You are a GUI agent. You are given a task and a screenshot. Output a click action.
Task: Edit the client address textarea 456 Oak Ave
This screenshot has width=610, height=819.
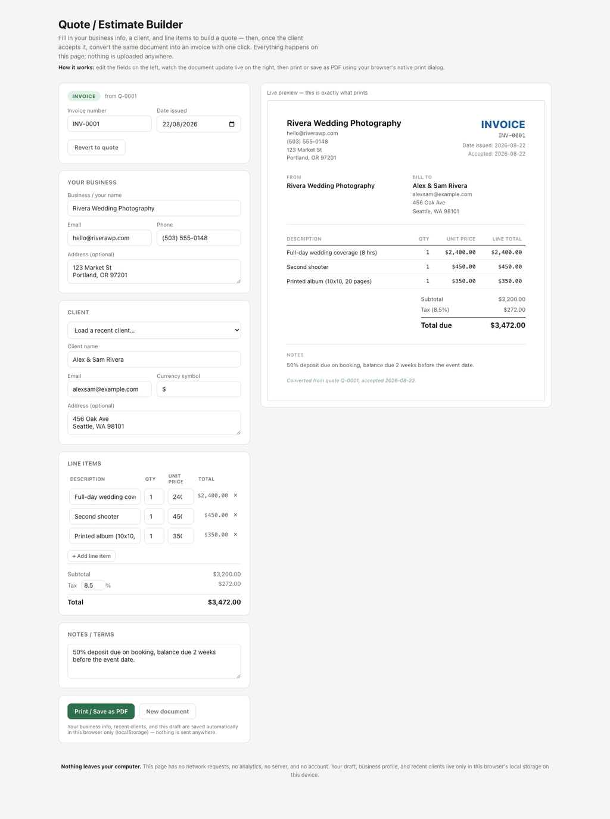[x=154, y=423]
